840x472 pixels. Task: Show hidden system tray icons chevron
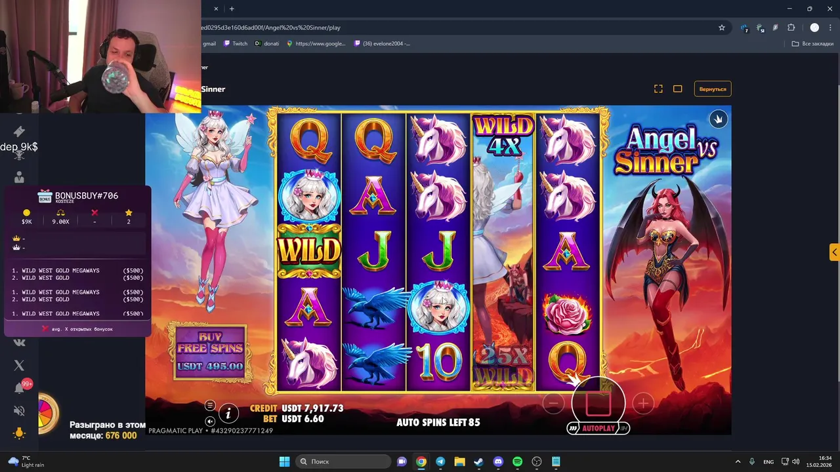(738, 462)
